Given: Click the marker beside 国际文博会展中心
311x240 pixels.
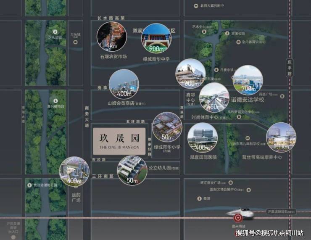Looking at the screenshot, I should (x=248, y=190).
